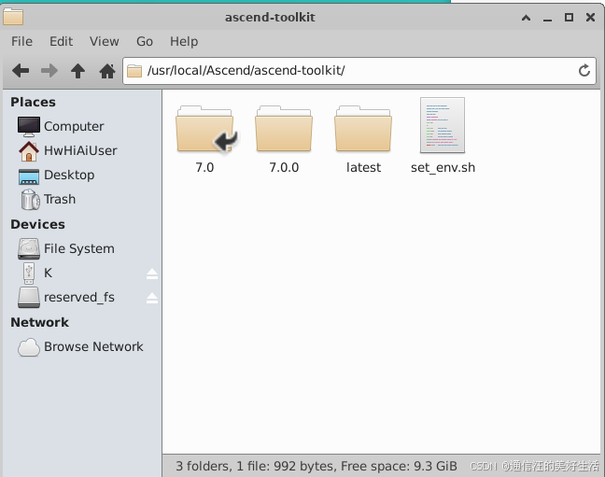This screenshot has width=605, height=477.
Task: Close the ascend-toolkit window
Action: click(590, 18)
